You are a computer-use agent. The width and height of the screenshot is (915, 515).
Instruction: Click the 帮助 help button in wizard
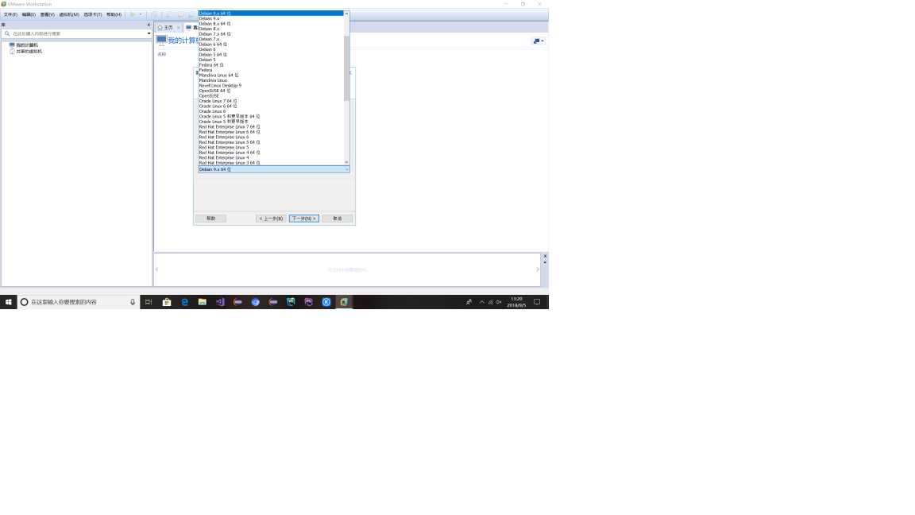[210, 219]
